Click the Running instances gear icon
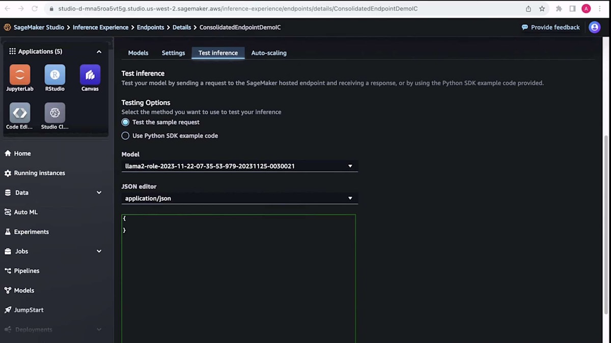Viewport: 611px width, 343px height. click(8, 173)
